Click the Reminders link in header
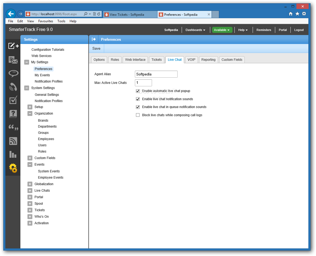316x256 pixels. (264, 30)
